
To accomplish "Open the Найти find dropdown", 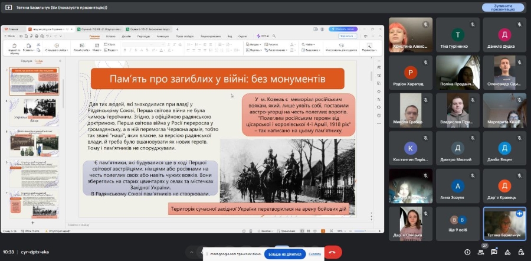I will (x=308, y=44).
